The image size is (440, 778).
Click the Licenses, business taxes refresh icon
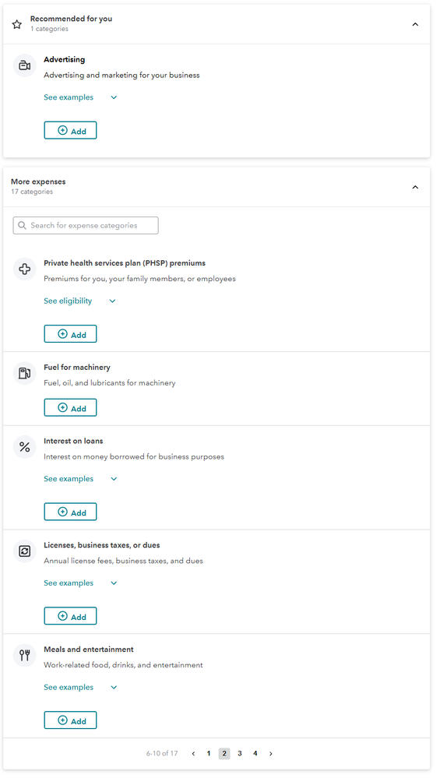[x=24, y=551]
